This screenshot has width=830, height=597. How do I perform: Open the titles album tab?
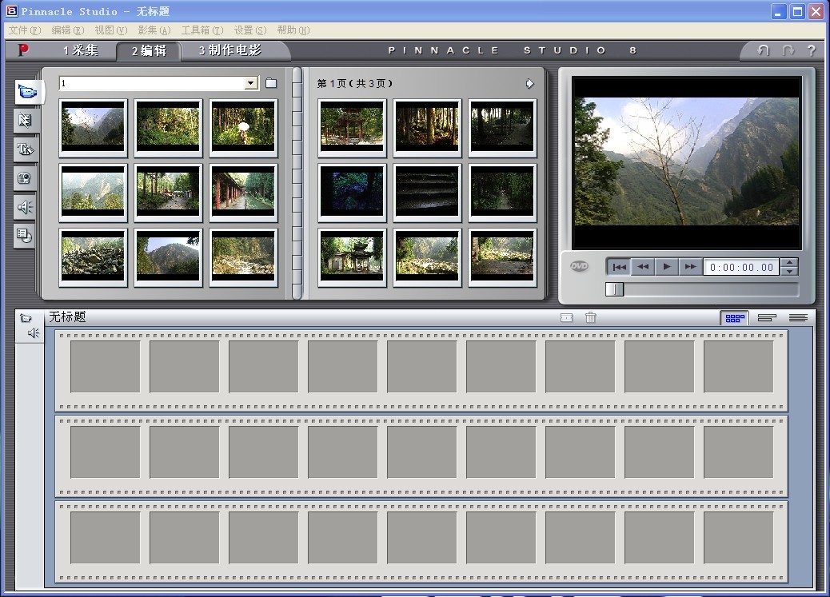coord(26,149)
